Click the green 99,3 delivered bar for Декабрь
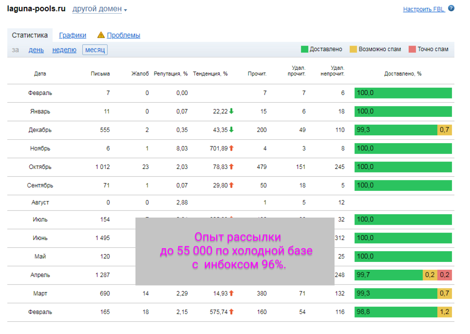Viewport: 470px width, 334px height. point(396,130)
